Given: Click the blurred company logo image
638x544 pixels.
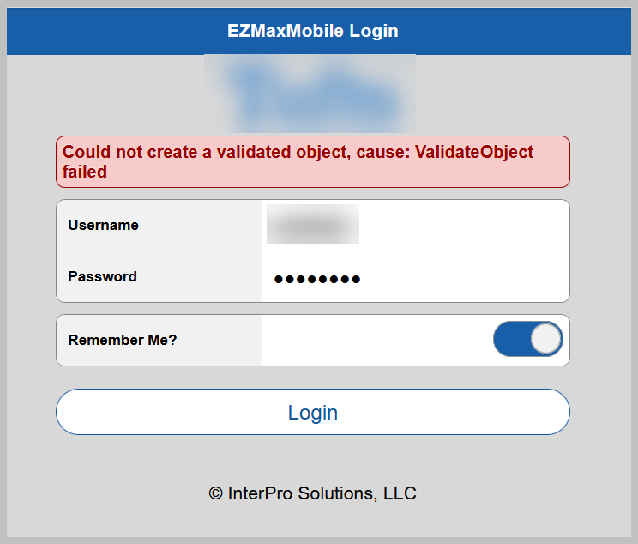Looking at the screenshot, I should (310, 94).
